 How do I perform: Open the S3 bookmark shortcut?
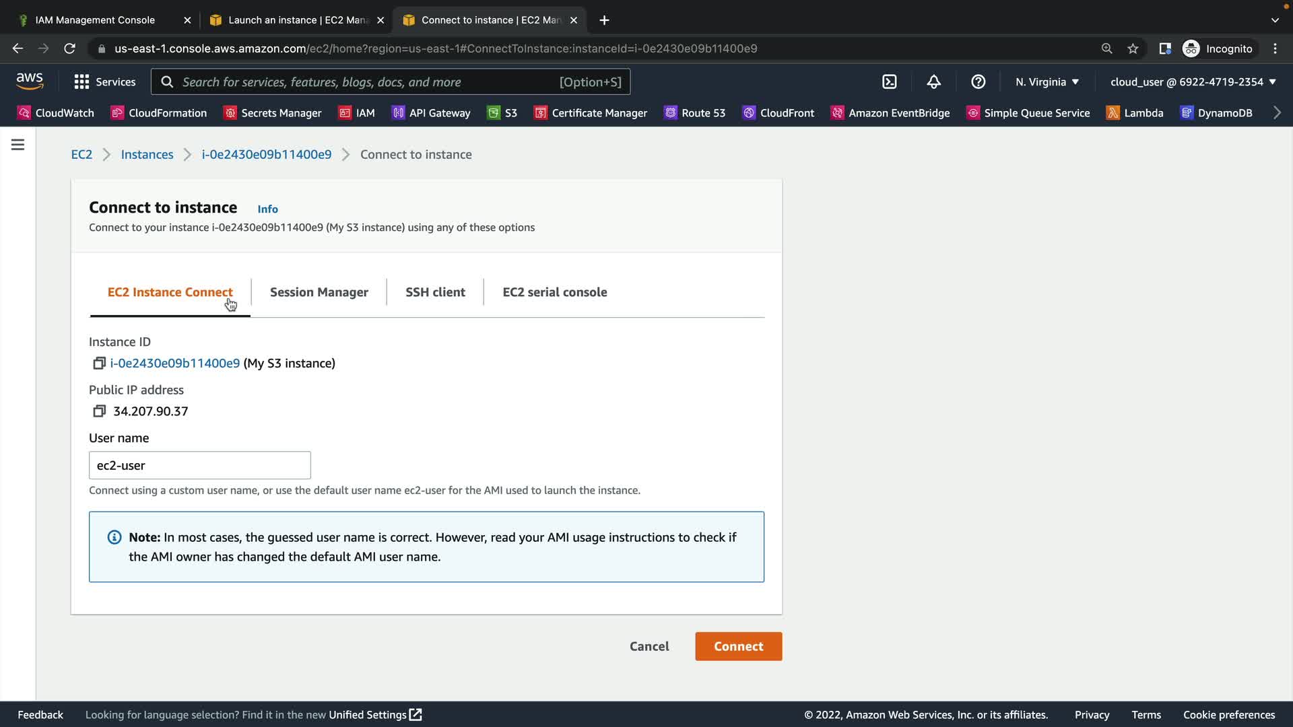pyautogui.click(x=502, y=113)
